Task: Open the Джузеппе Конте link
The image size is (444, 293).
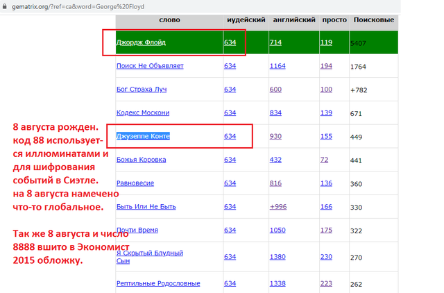Action: (143, 136)
